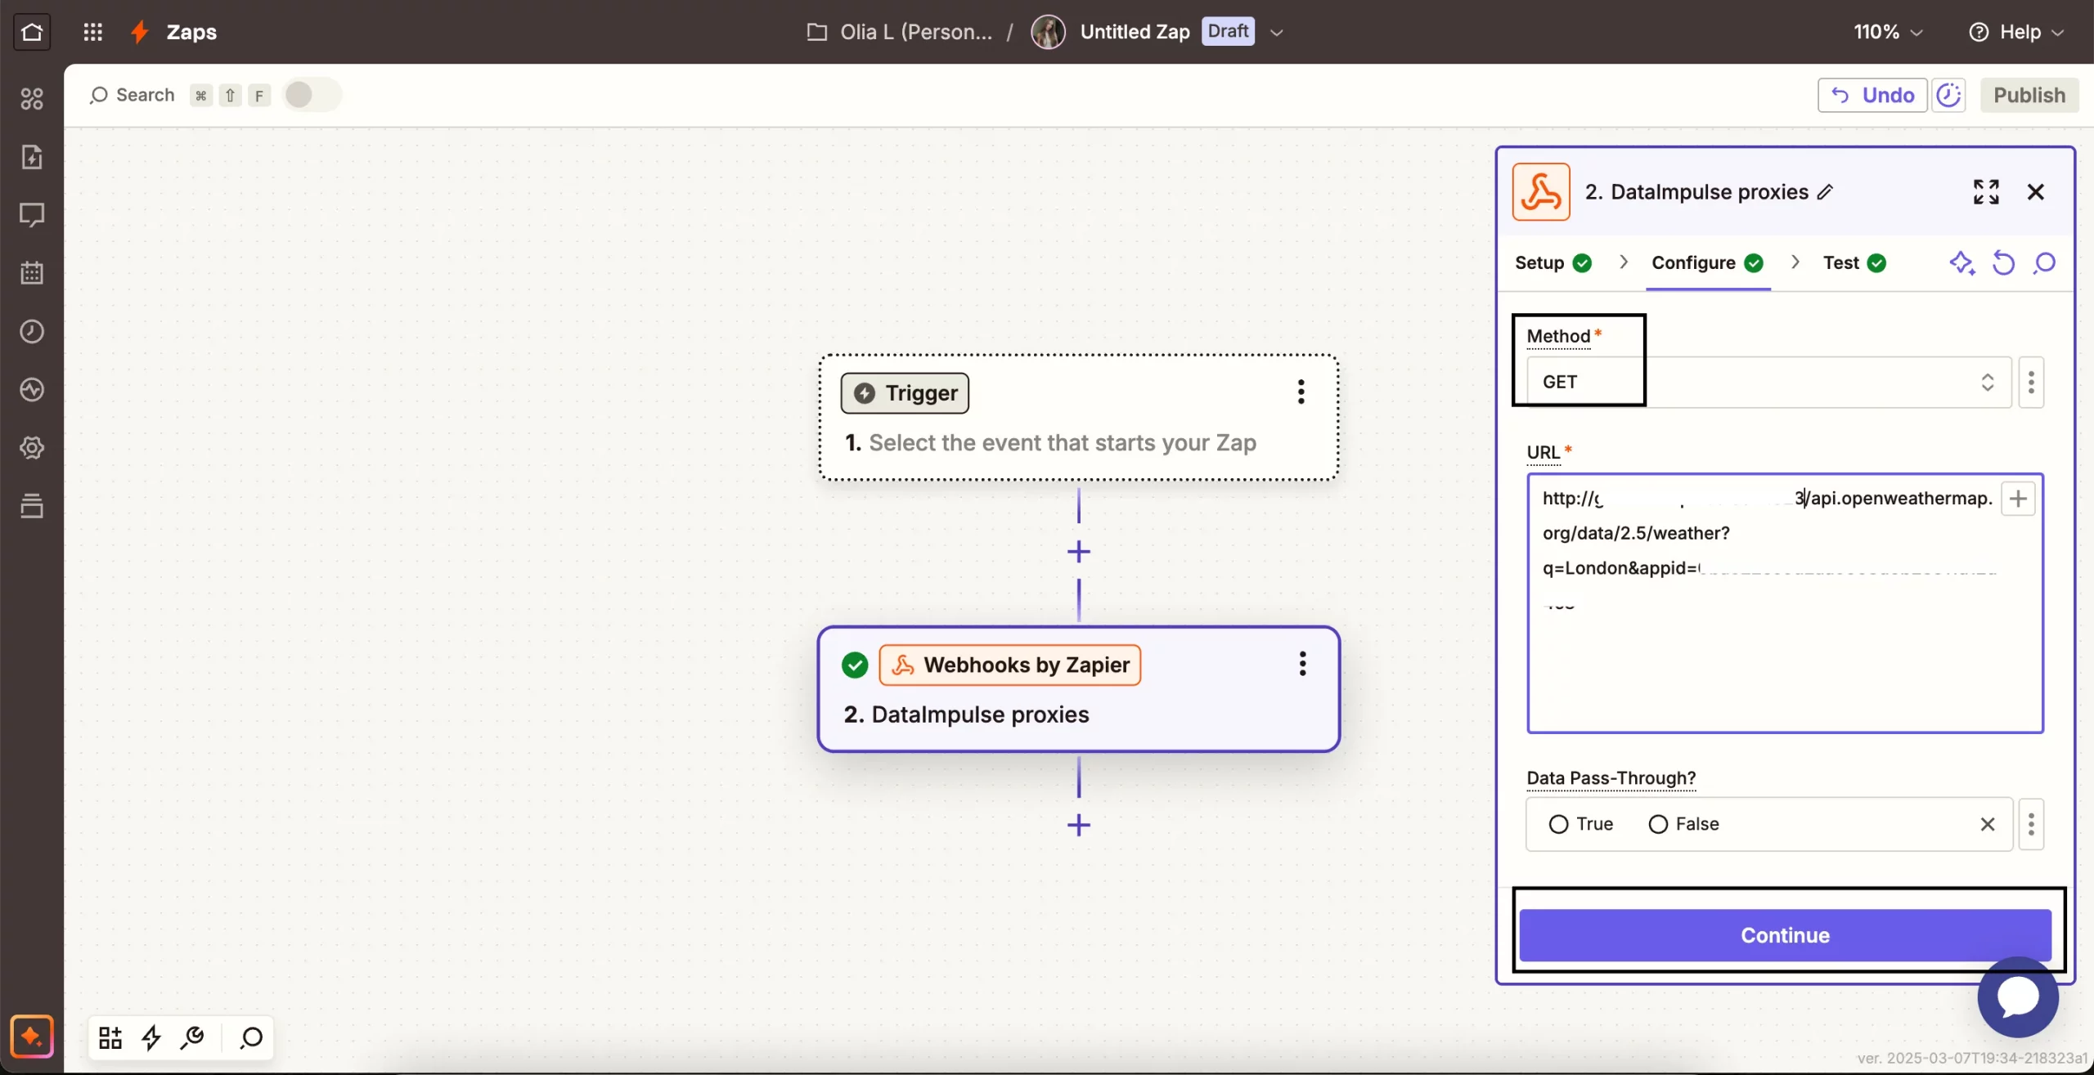Open the activity status icon in sidebar
The height and width of the screenshot is (1075, 2094).
click(32, 390)
